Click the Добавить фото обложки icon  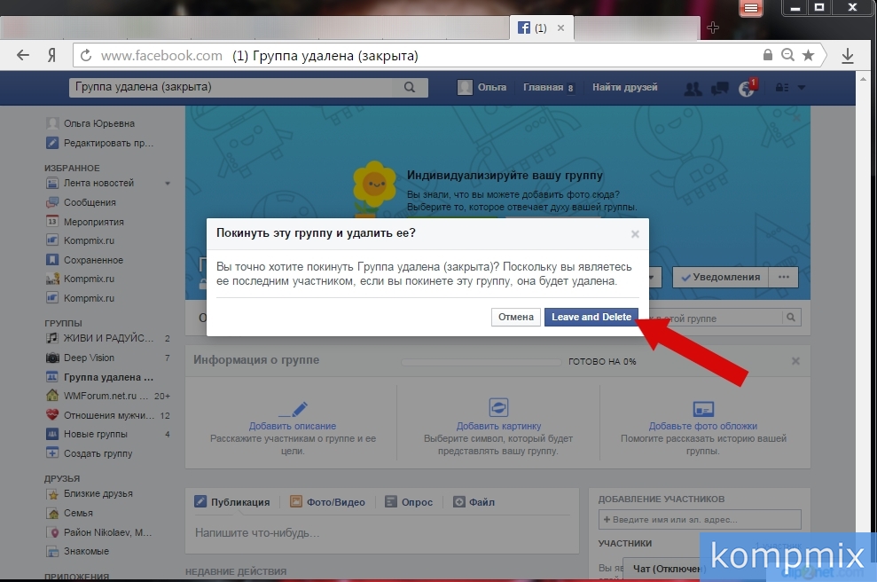tap(703, 409)
